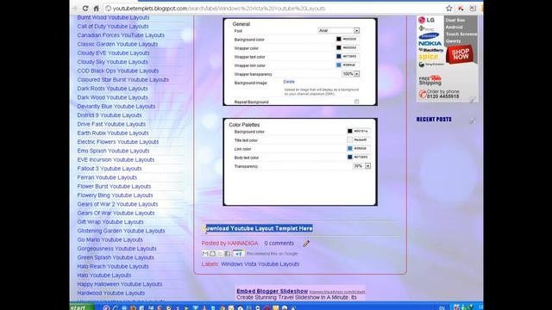This screenshot has width=552, height=310.
Task: Open the Drive Fast Youtube Layouts link
Action: (x=111, y=124)
